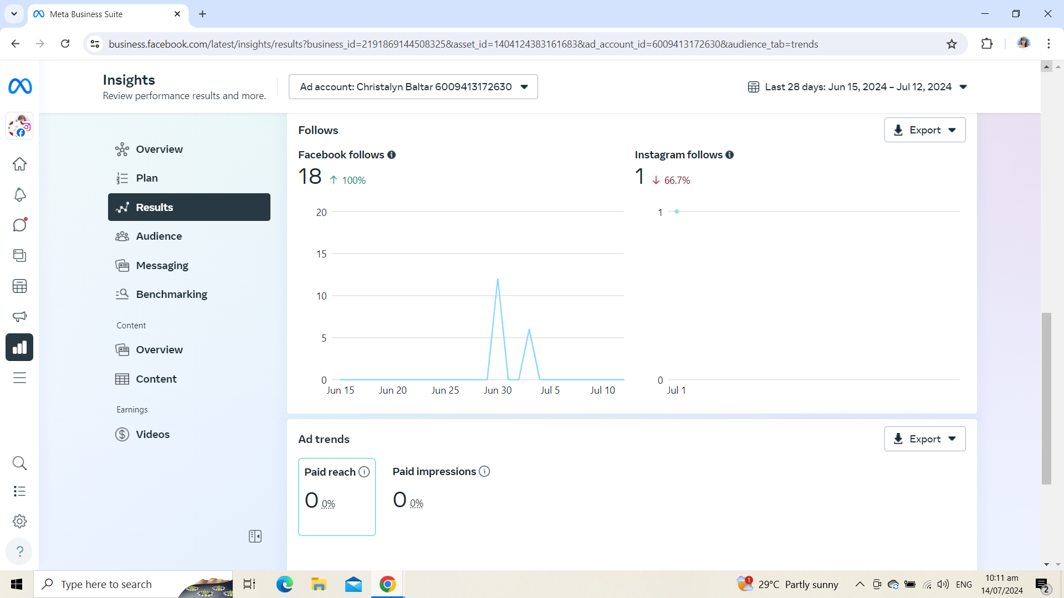Select the Paid reach metric card
The image size is (1064, 598).
coord(337,497)
